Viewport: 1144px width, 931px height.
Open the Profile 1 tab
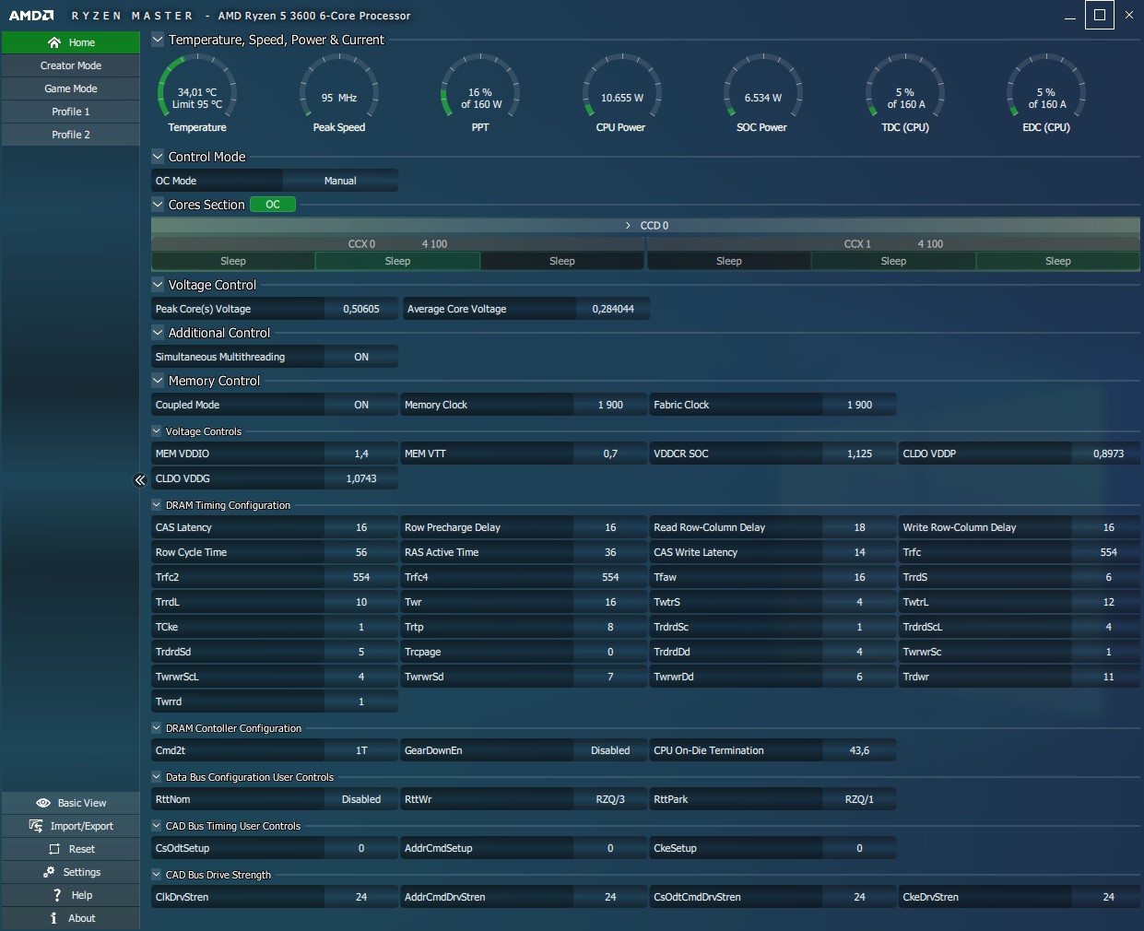pyautogui.click(x=71, y=112)
